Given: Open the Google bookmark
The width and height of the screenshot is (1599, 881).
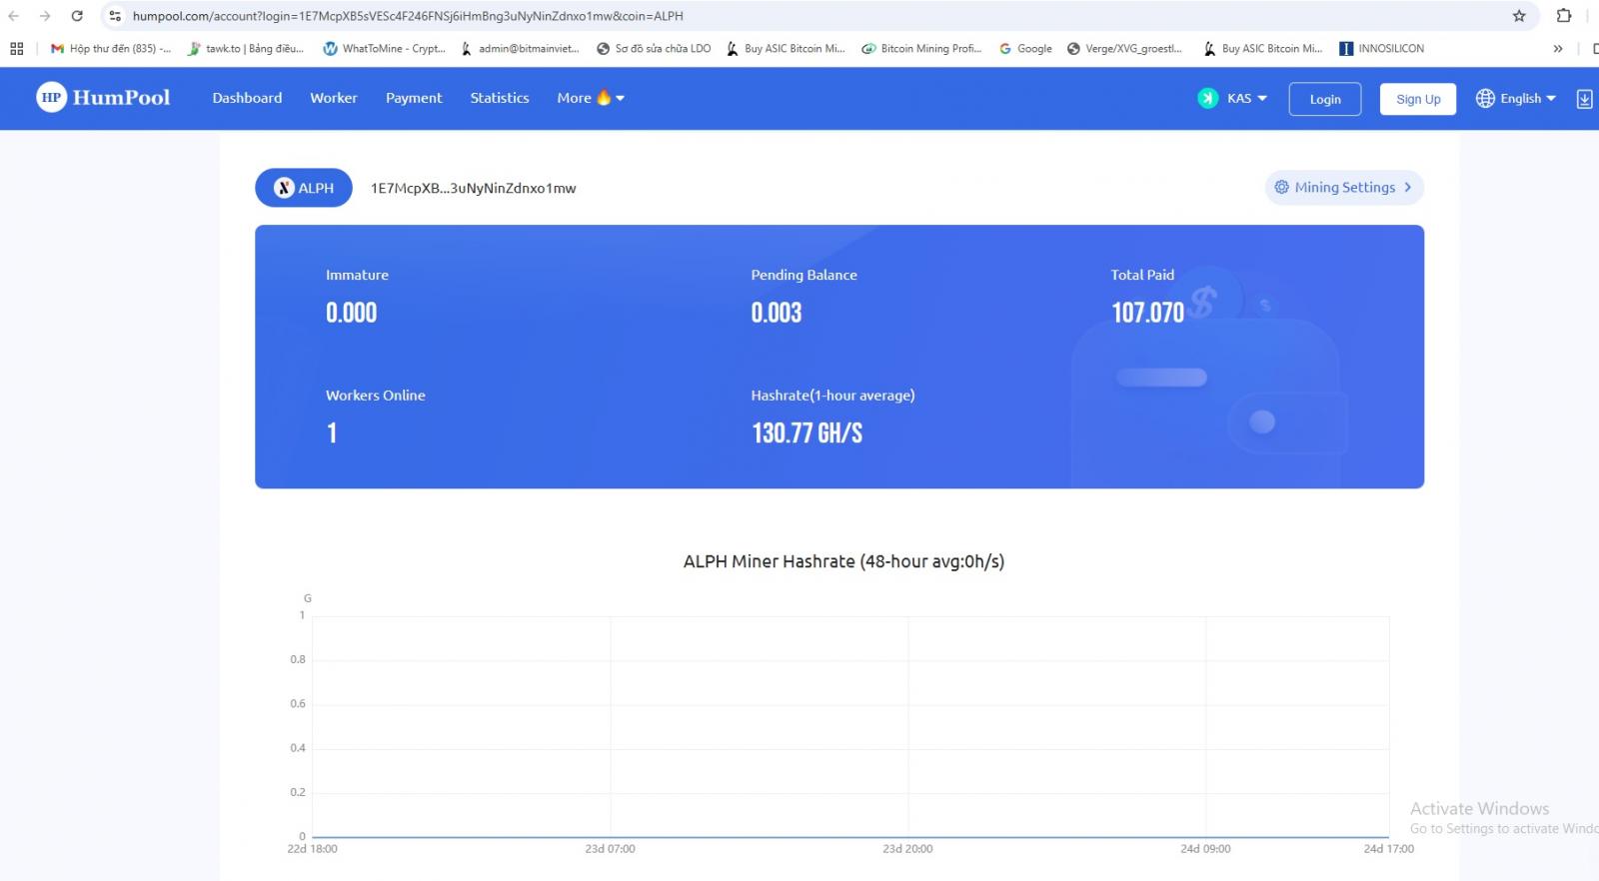Looking at the screenshot, I should [x=1025, y=48].
